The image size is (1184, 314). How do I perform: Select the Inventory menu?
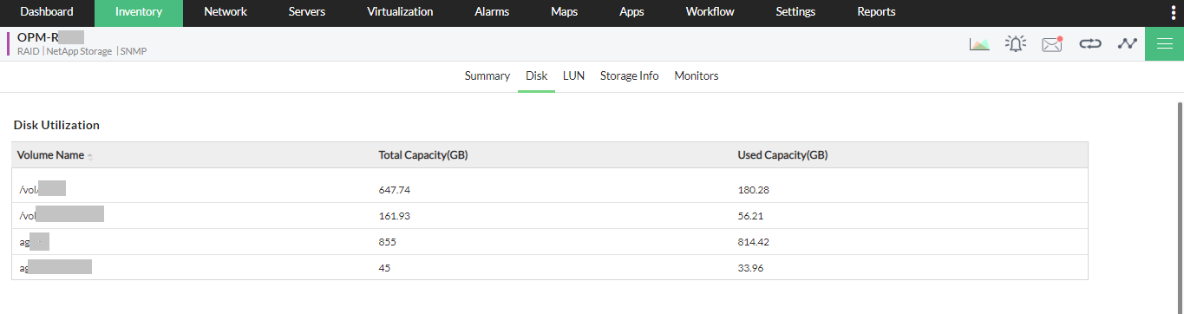[139, 12]
